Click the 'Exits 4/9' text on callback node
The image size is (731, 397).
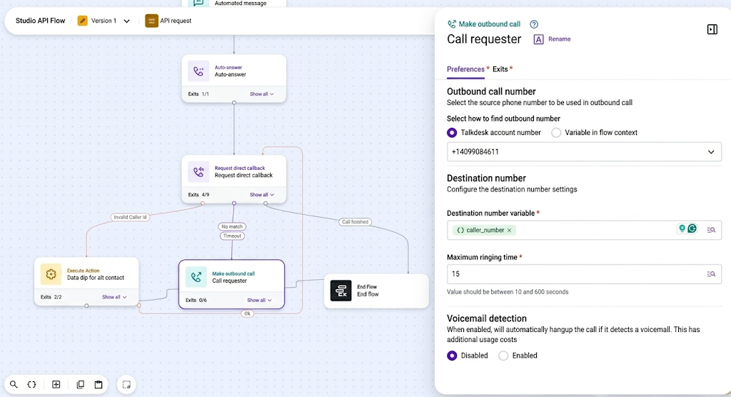pos(198,194)
